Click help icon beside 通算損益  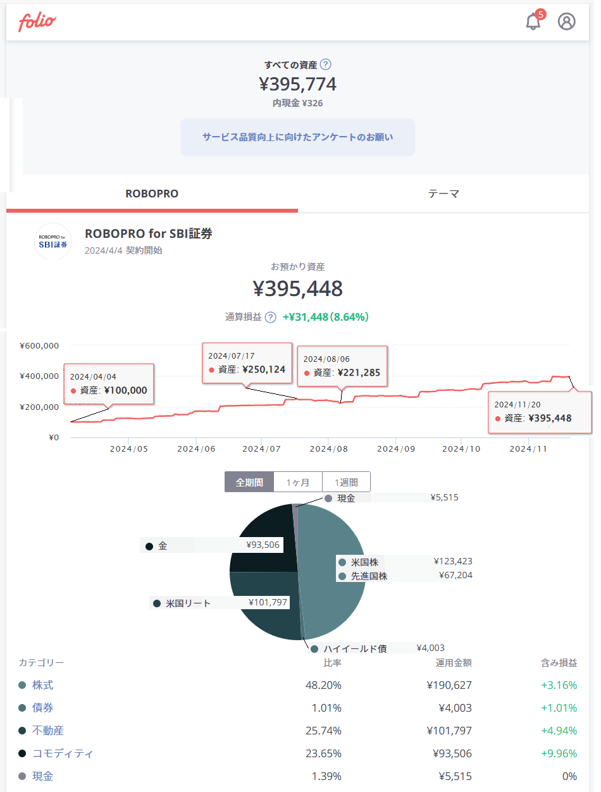click(x=270, y=318)
